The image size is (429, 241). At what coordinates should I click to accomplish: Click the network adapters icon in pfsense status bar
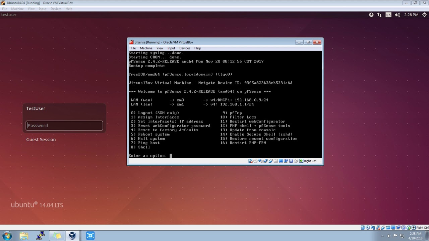click(x=265, y=161)
